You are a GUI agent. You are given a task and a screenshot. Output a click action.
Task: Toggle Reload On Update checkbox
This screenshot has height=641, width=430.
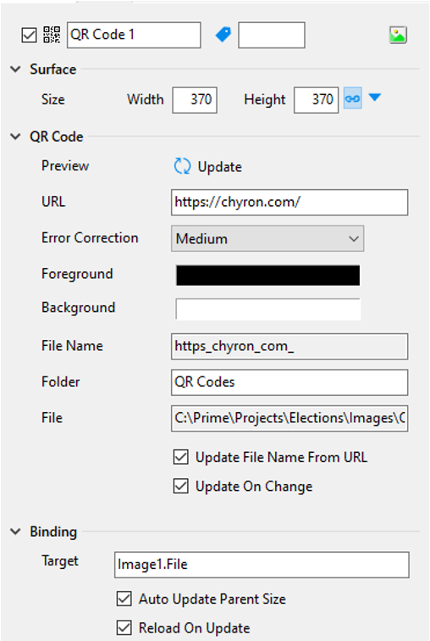[x=124, y=628]
